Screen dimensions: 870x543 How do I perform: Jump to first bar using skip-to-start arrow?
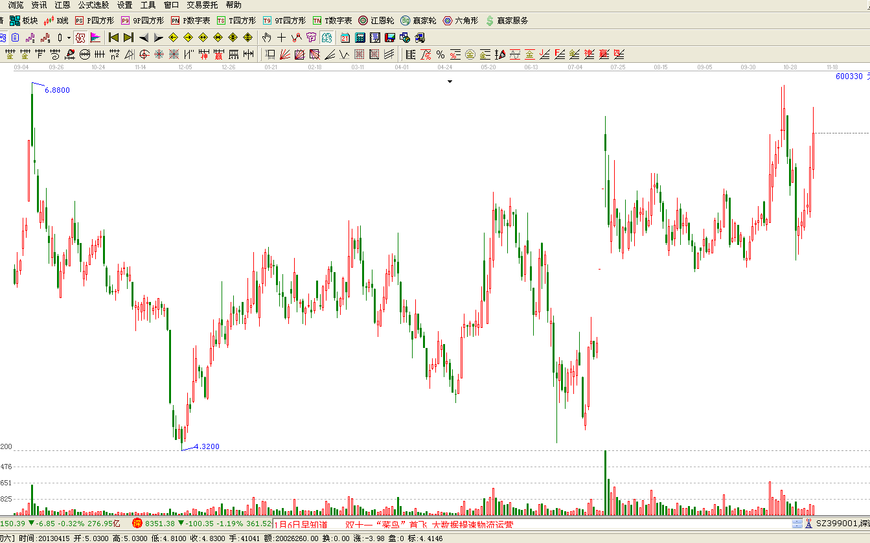tap(113, 38)
